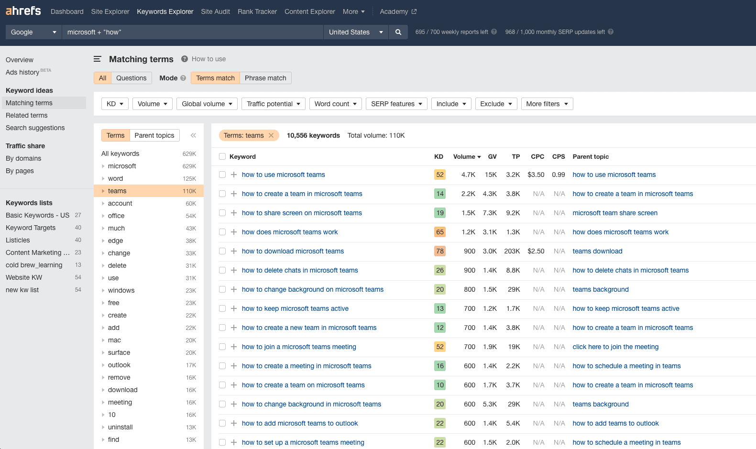Add 'how to use microsoft teams' to list

click(x=234, y=175)
